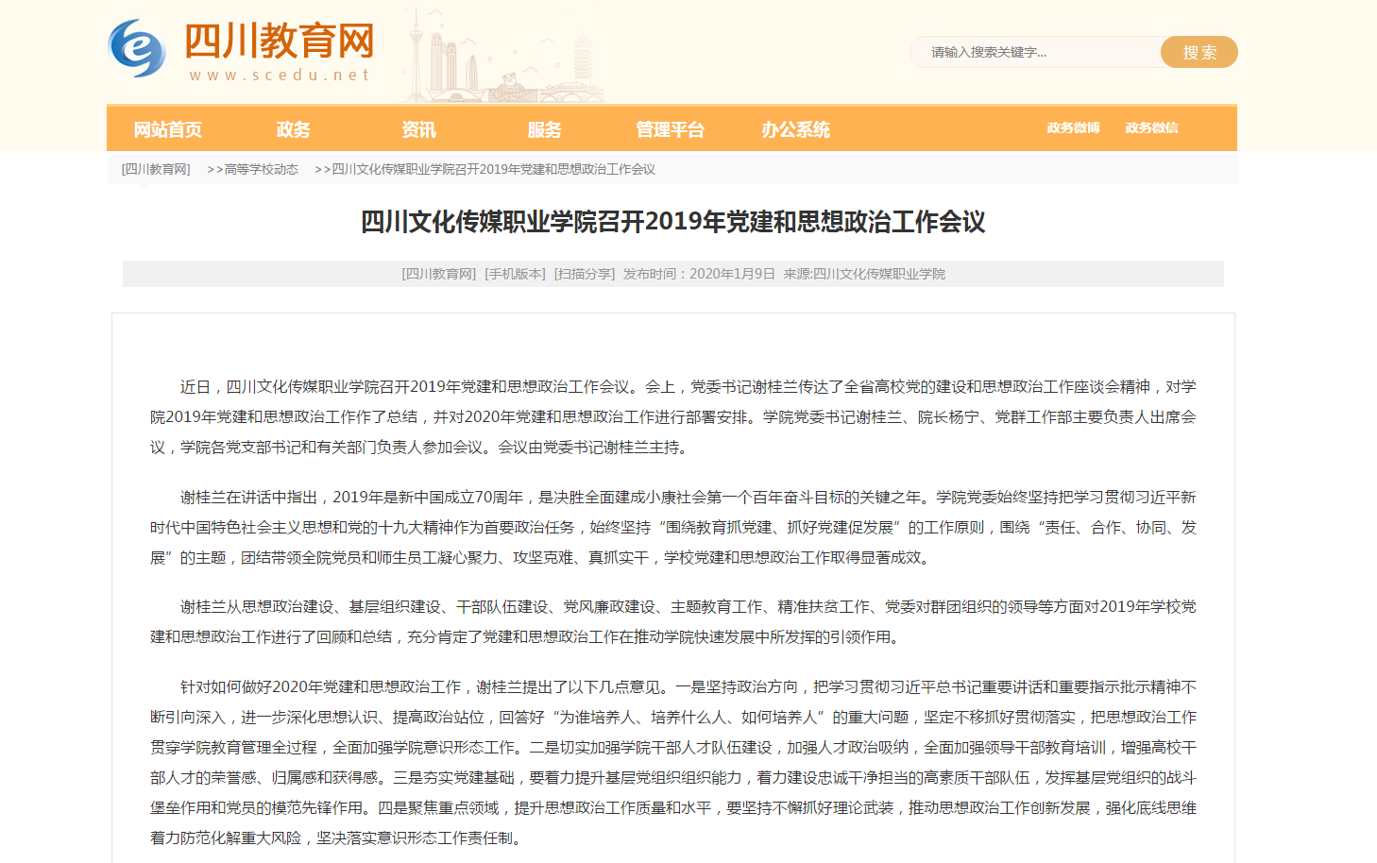Navigate to 管理平台 in the nav bar
1377x863 pixels.
tap(670, 129)
